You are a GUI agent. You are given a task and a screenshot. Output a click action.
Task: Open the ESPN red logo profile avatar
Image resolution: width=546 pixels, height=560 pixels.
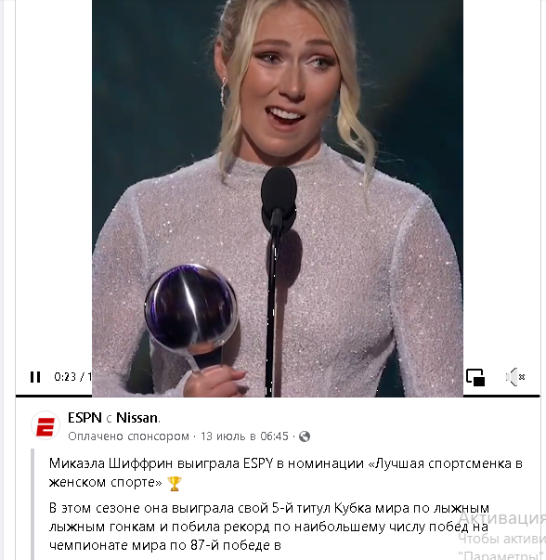coord(45,425)
